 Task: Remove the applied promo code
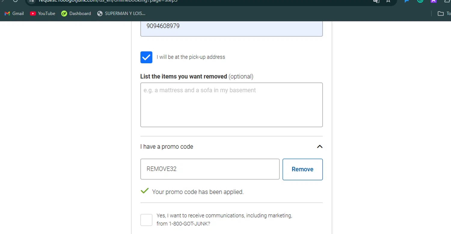click(302, 169)
